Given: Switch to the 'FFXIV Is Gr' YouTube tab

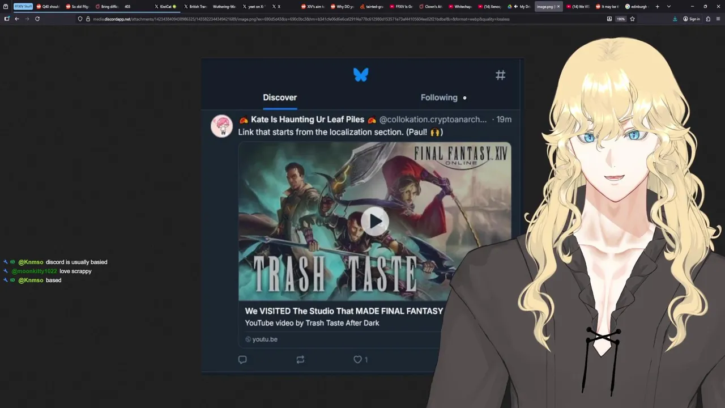Looking at the screenshot, I should 402,6.
